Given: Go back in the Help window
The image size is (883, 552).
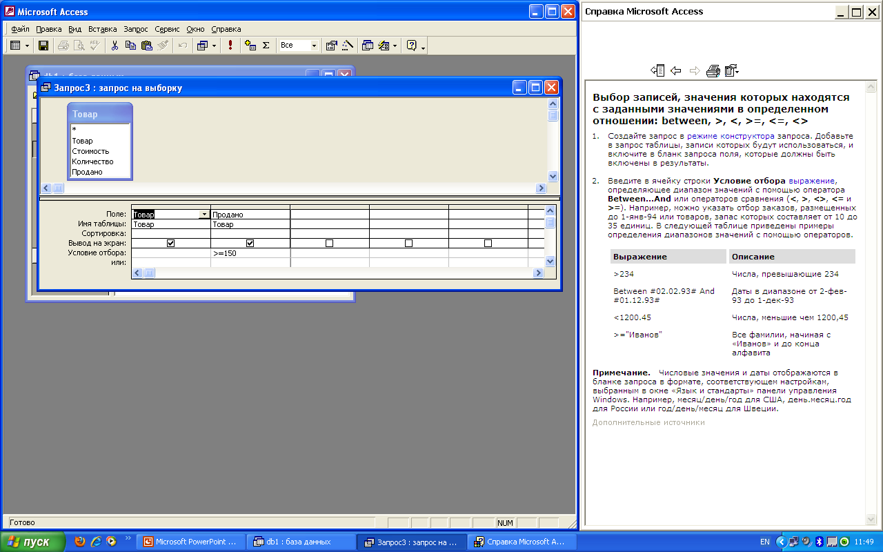Looking at the screenshot, I should coord(676,70).
